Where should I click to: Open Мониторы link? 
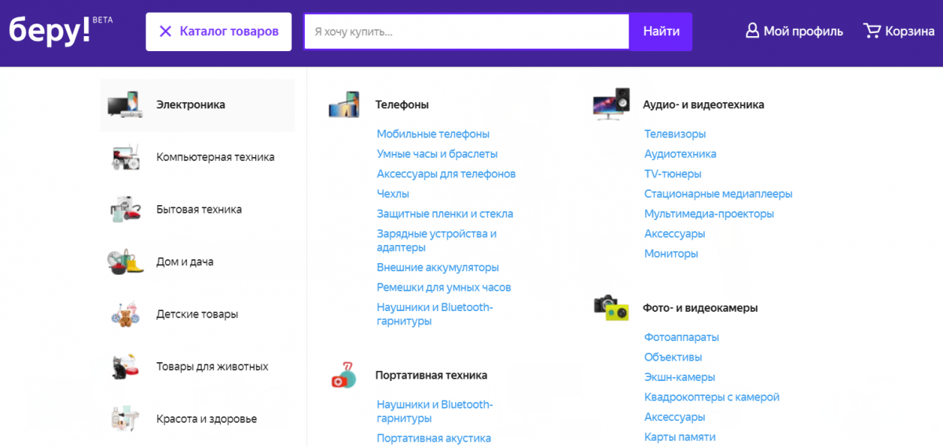(671, 254)
